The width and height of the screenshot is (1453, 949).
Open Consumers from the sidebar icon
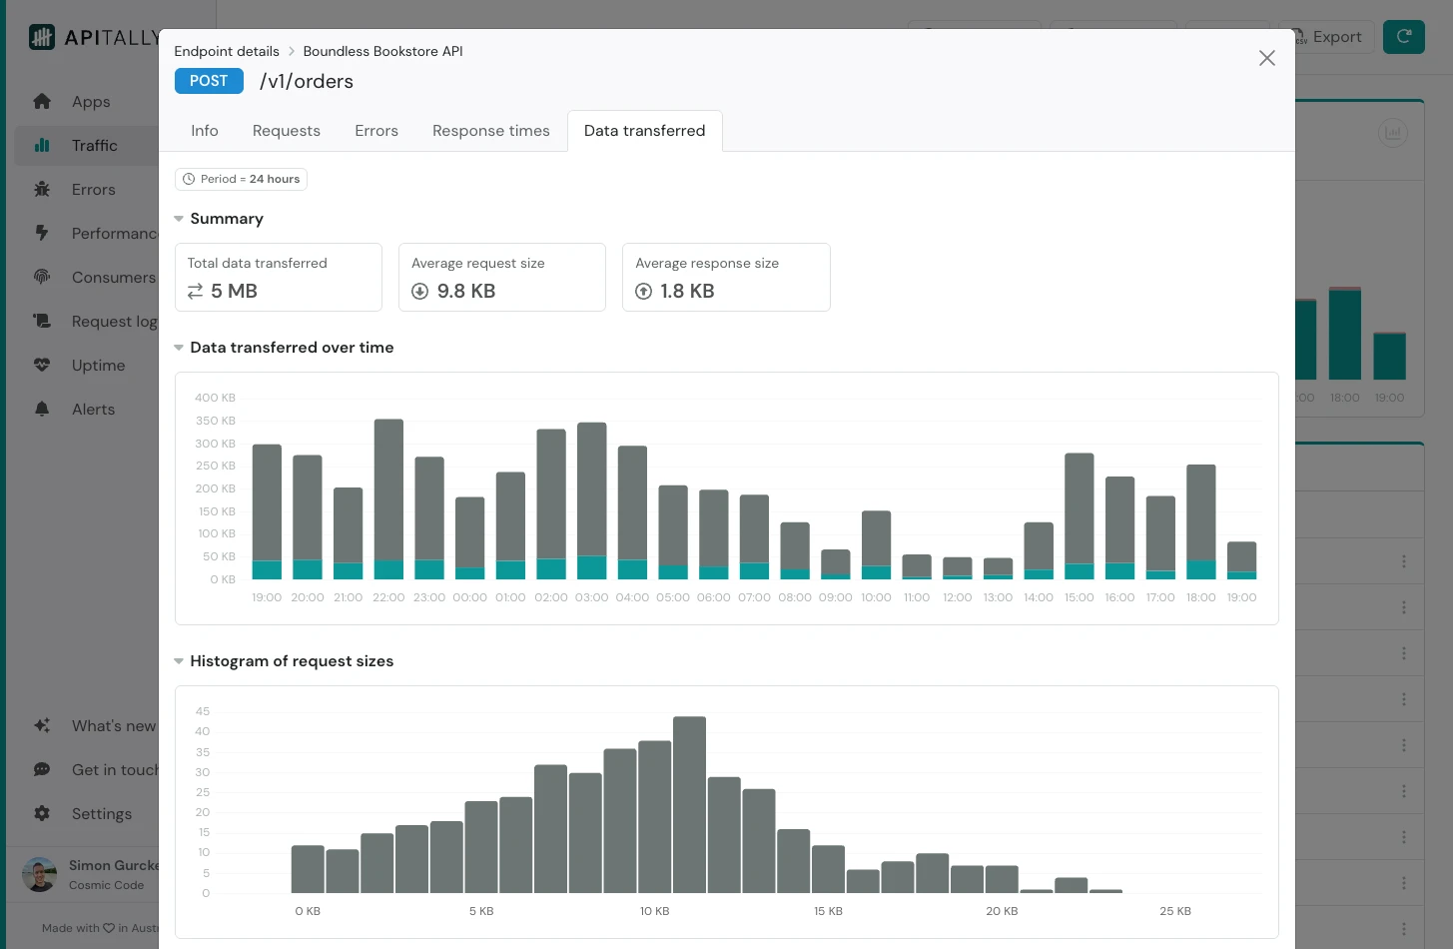42,277
